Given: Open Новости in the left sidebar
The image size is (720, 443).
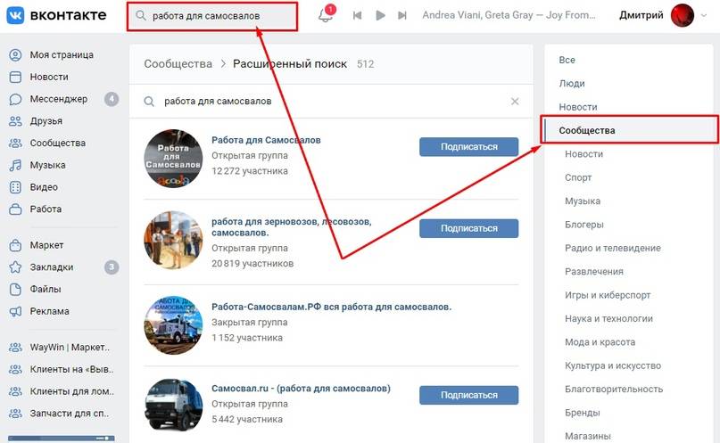Looking at the screenshot, I should 49,77.
